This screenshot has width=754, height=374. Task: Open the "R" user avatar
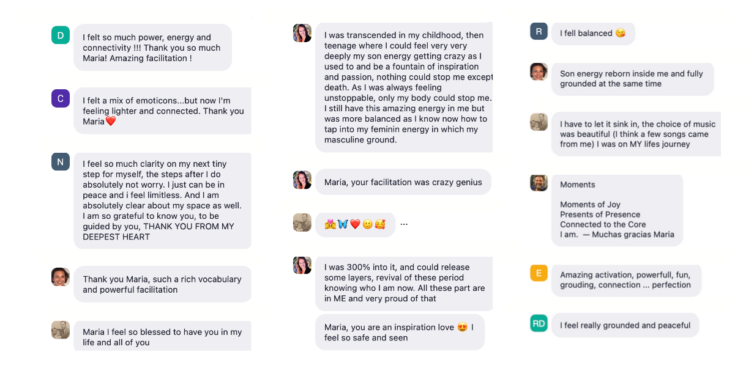click(539, 31)
